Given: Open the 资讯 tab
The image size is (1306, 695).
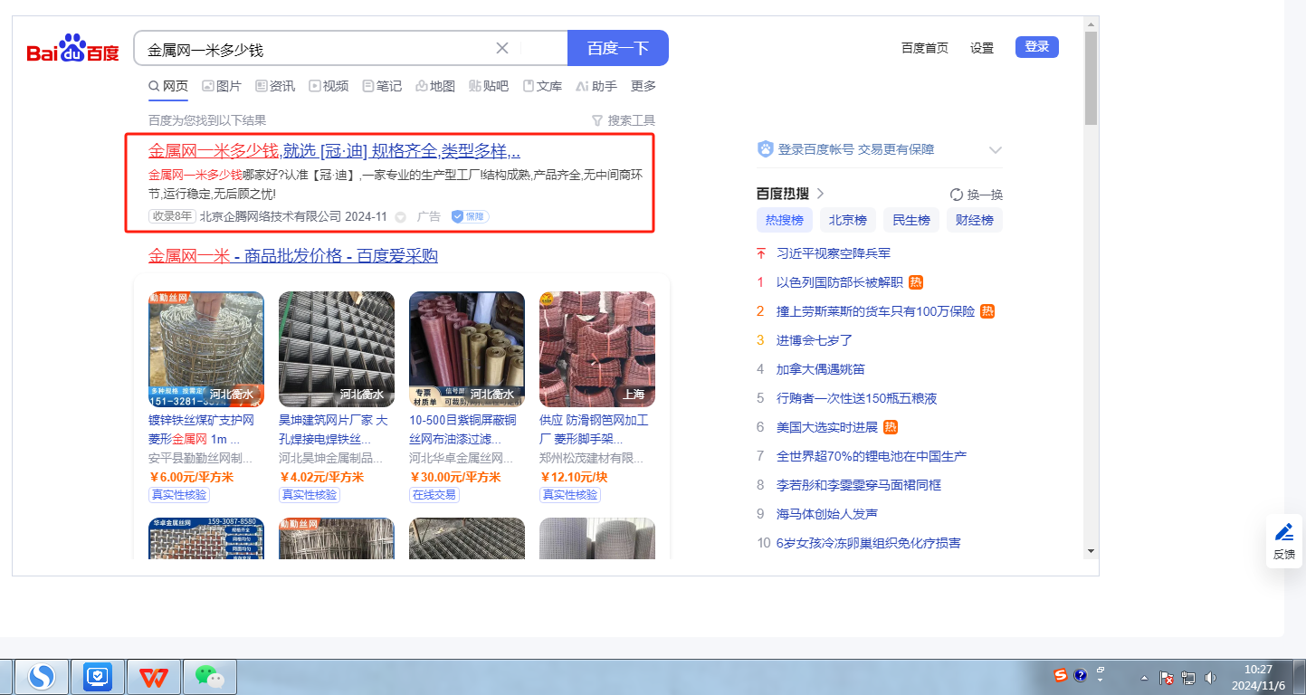Looking at the screenshot, I should (x=275, y=86).
